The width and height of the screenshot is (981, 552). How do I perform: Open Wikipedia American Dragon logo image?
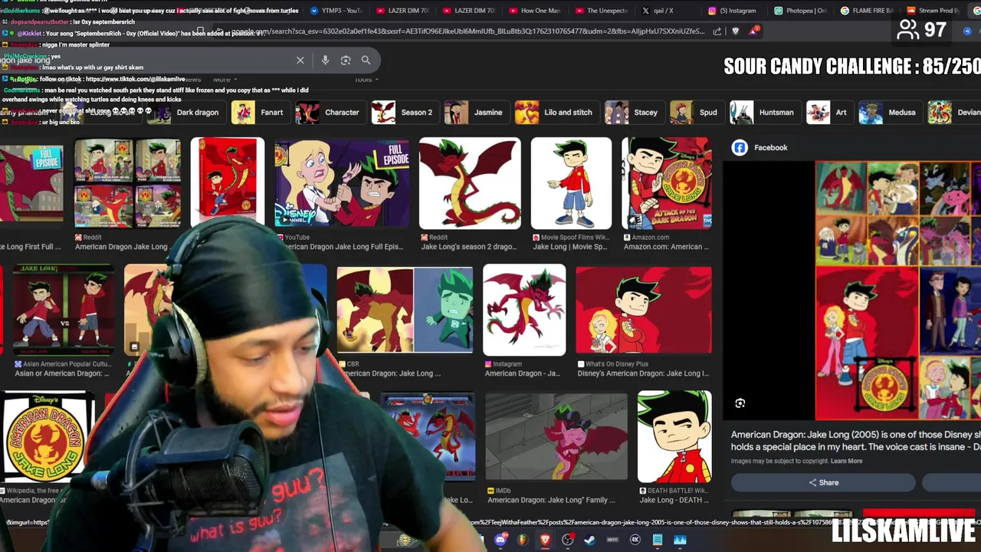point(48,436)
